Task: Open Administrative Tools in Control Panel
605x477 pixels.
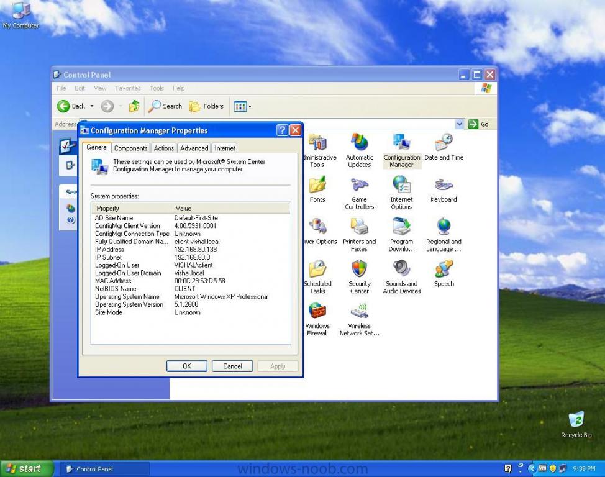Action: (x=318, y=150)
